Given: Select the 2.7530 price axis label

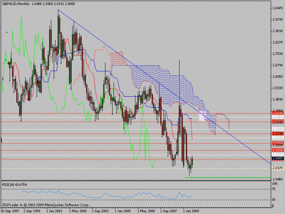Looking at the screenshot, I should [x=278, y=54].
